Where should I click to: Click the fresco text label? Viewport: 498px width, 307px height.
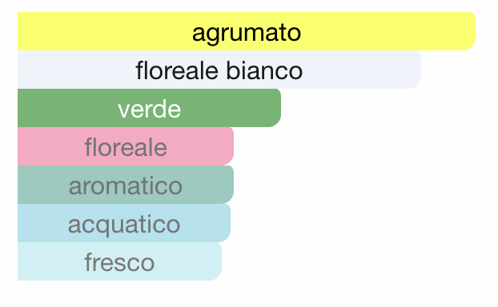[x=120, y=262]
